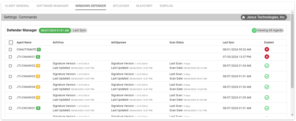Image resolution: width=296 pixels, height=121 pixels.
Task: Click the Viewing All Agents filter button
Action: [x=268, y=30]
